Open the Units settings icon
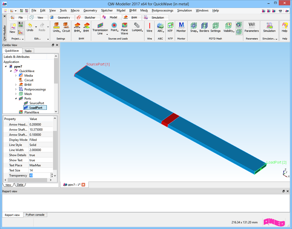 tap(56, 25)
